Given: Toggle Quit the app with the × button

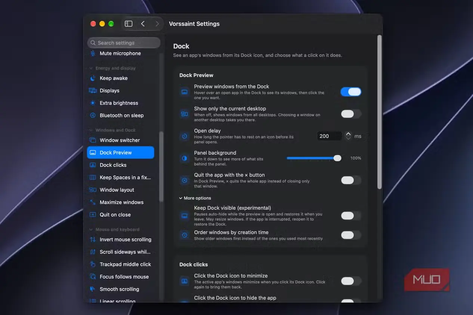Looking at the screenshot, I should 351,180.
